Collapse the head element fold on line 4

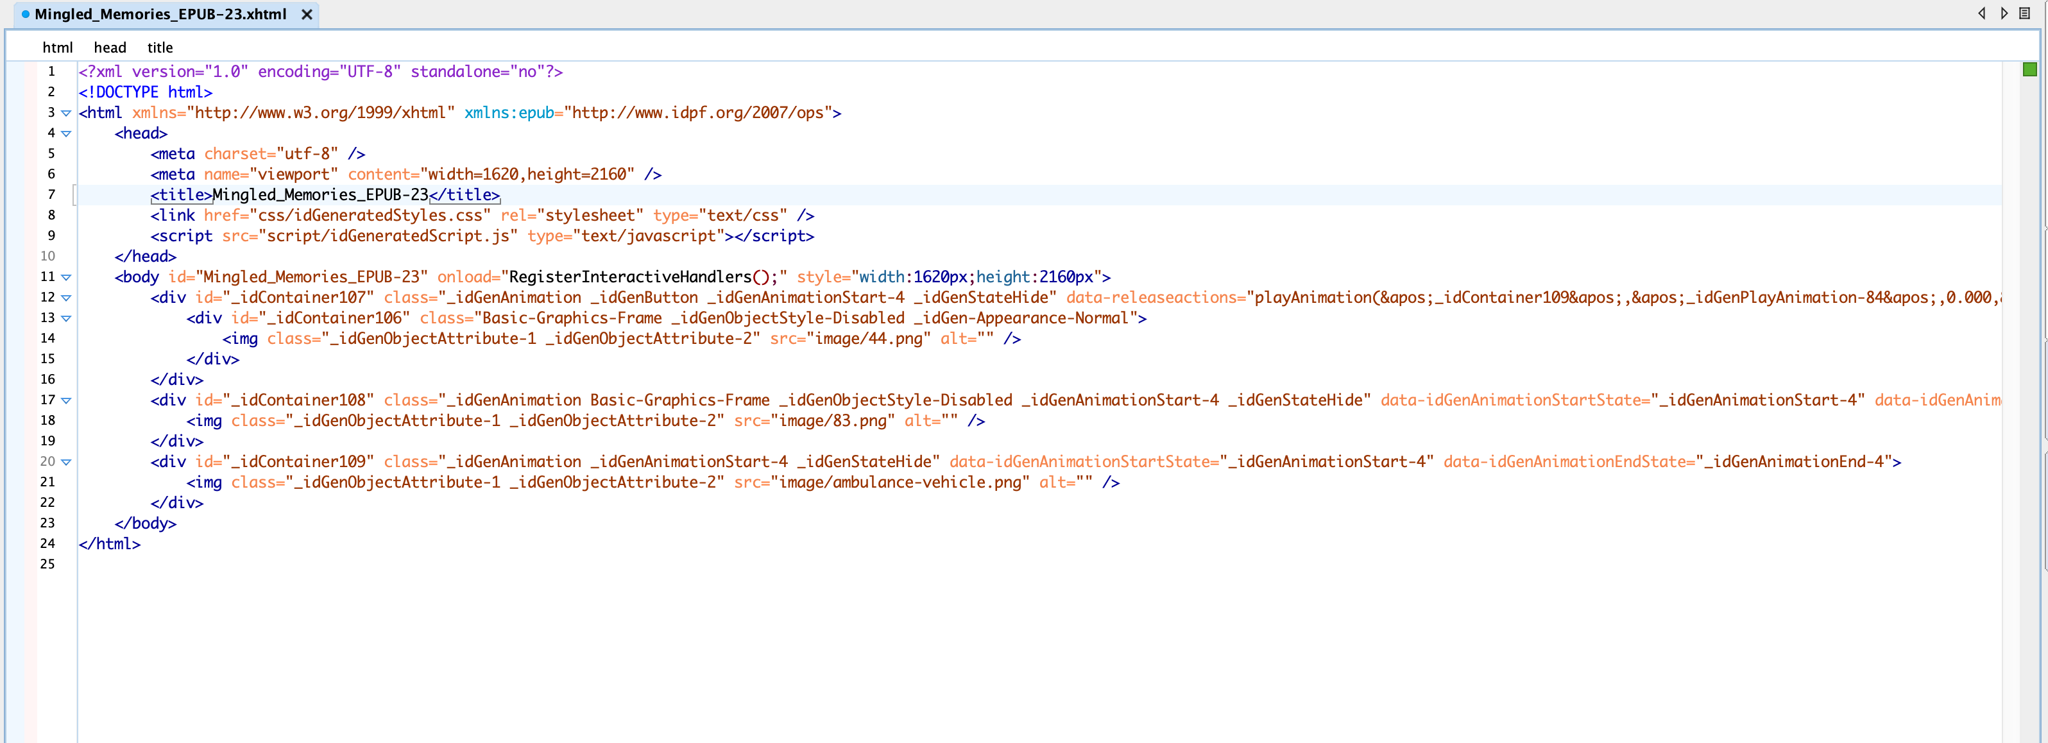pyautogui.click(x=67, y=133)
